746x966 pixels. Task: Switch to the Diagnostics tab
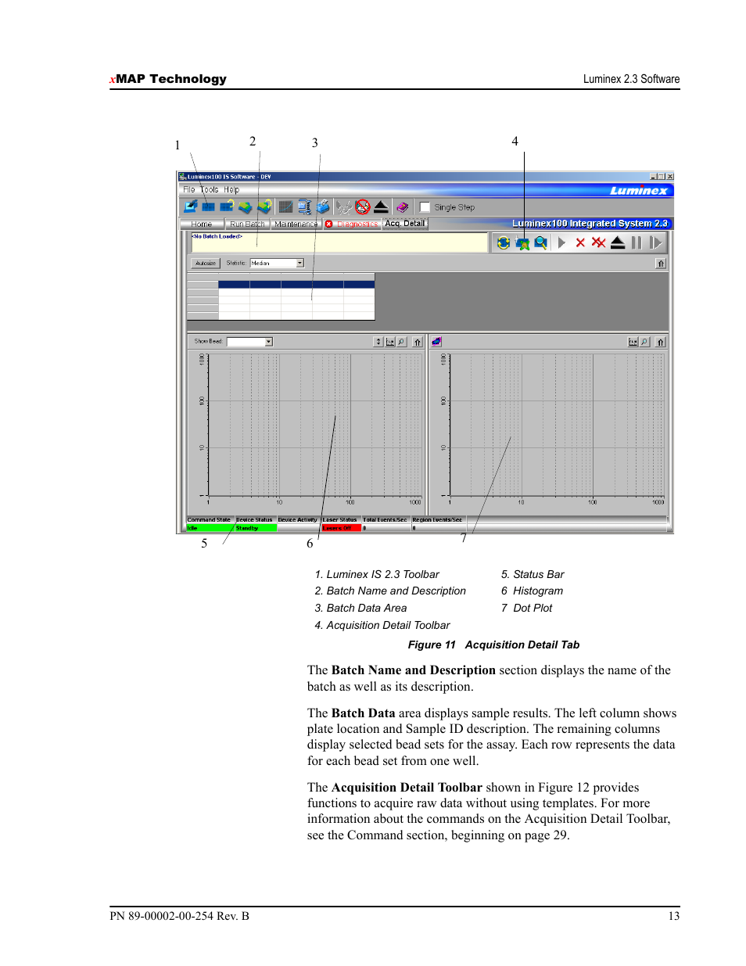tap(352, 224)
